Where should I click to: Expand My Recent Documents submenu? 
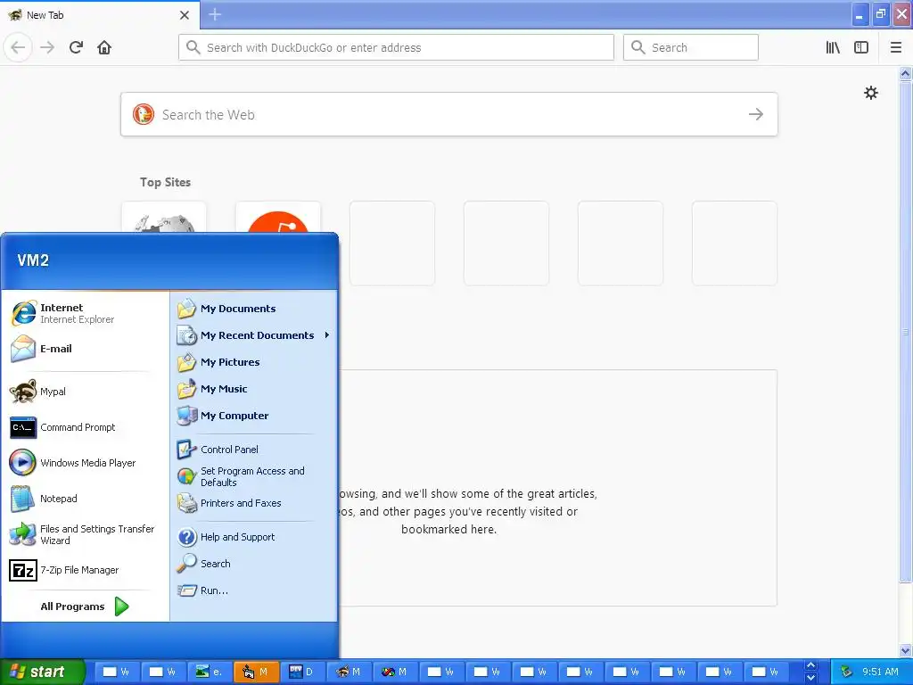[x=254, y=335]
